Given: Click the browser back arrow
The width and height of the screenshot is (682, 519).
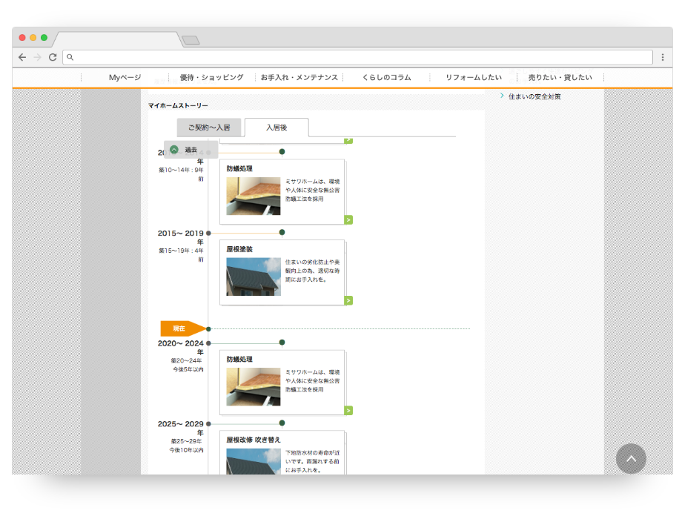Looking at the screenshot, I should tap(22, 57).
